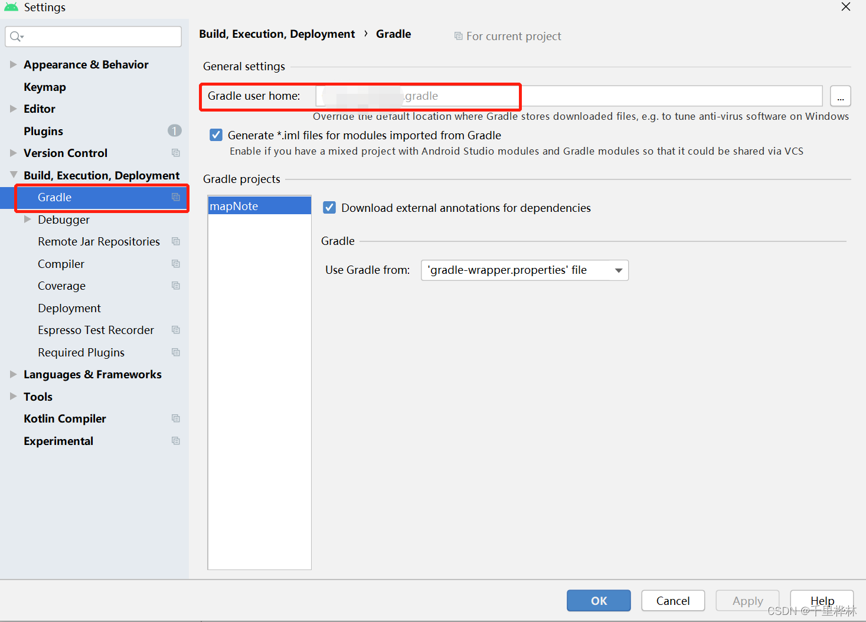Click the Apply button

pyautogui.click(x=747, y=601)
